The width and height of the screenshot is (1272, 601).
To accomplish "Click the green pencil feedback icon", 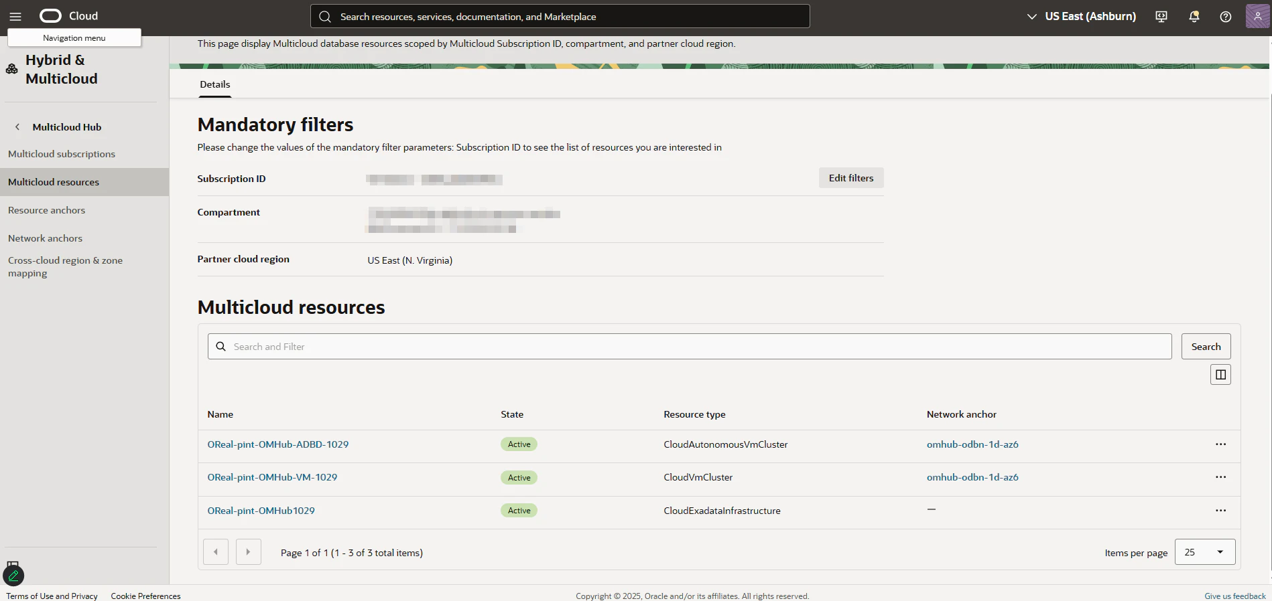I will click(x=13, y=576).
